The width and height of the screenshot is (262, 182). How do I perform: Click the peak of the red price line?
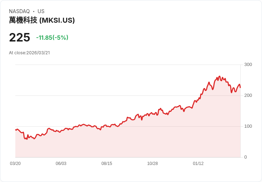click(x=220, y=76)
